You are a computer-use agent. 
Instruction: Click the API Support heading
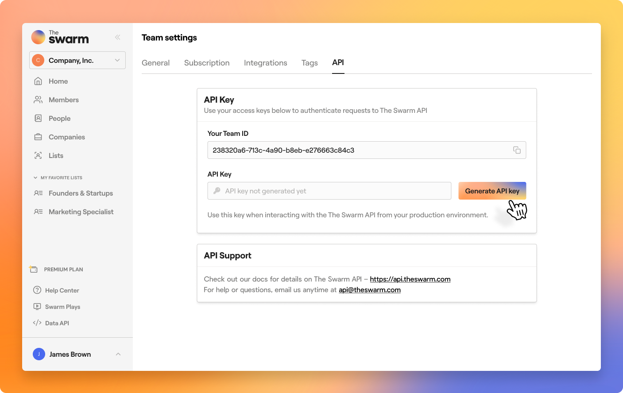pos(228,255)
